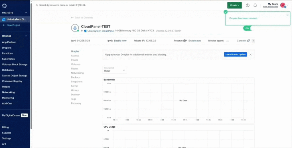Click the DigitalOcean logo icon
This screenshot has height=148, width=292.
point(4,6)
